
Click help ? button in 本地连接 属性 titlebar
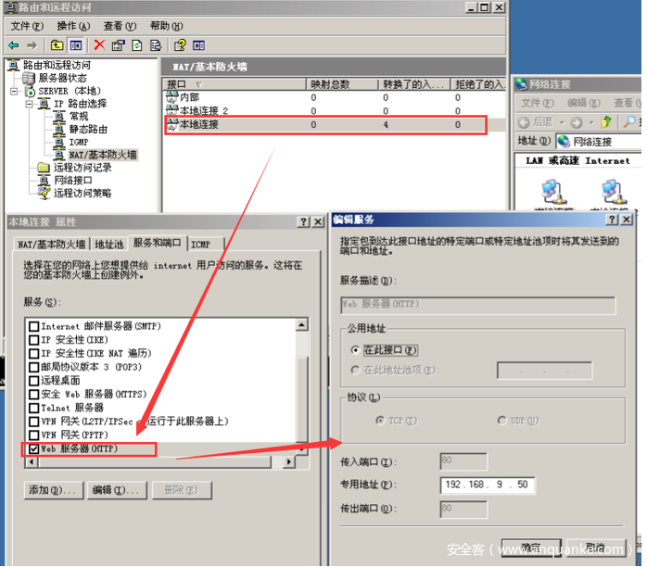pos(304,222)
